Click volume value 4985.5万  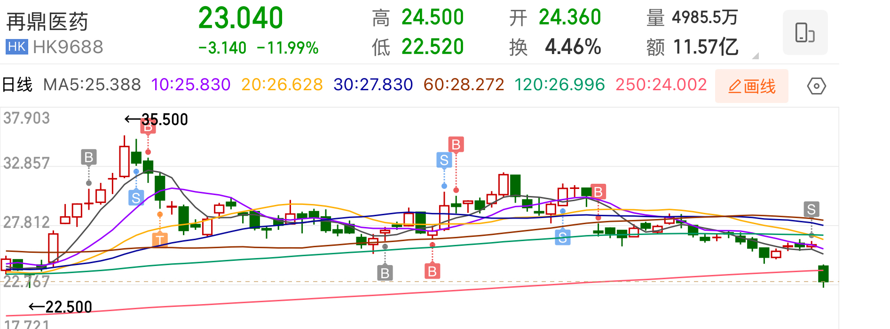705,17
